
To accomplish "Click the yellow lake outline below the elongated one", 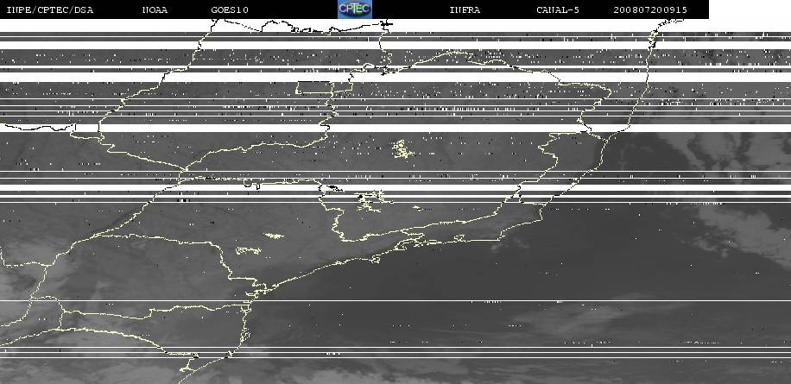I will [x=248, y=250].
